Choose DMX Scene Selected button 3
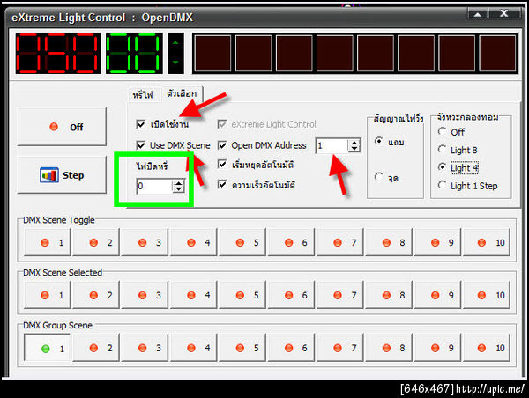The height and width of the screenshot is (398, 529). coord(145,295)
